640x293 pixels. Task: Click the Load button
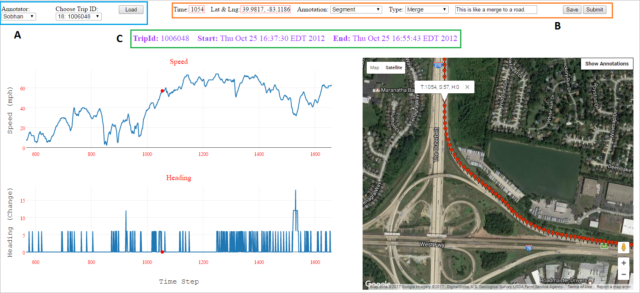[131, 9]
